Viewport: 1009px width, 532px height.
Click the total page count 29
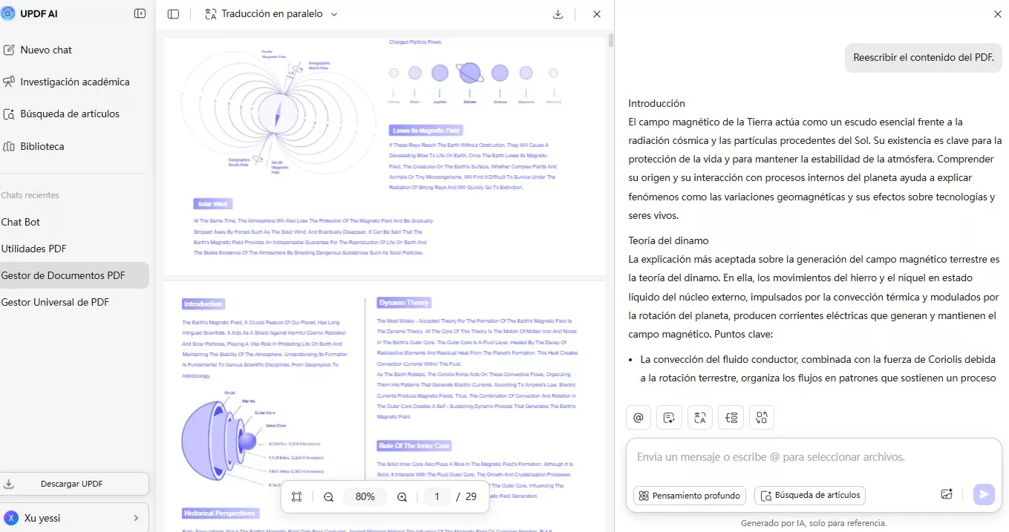[471, 497]
